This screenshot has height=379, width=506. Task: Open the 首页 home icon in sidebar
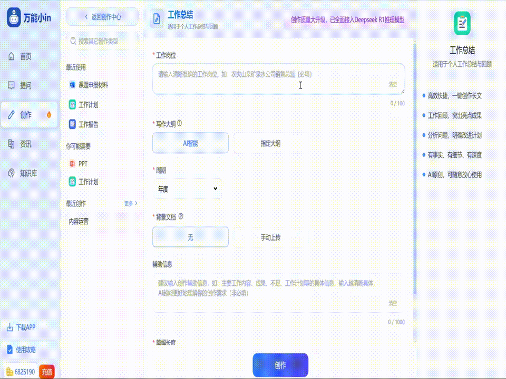(11, 56)
